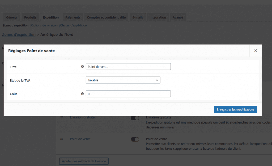The height and width of the screenshot is (166, 272).
Task: Click Ajouter une méthode de livraison button
Action: 84,161
